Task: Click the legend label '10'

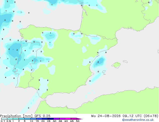Action: click(x=31, y=121)
